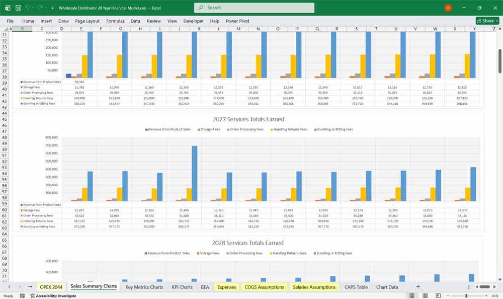The width and height of the screenshot is (503, 299).
Task: Customize Quick Access Toolbar via its dropdown
Action: coord(52,8)
